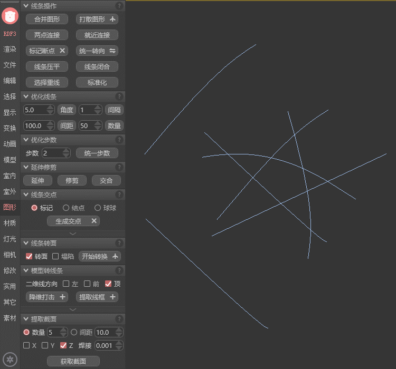This screenshot has width=396, height=369.
Task: Collapse the 优化步数 section
Action: 26,140
